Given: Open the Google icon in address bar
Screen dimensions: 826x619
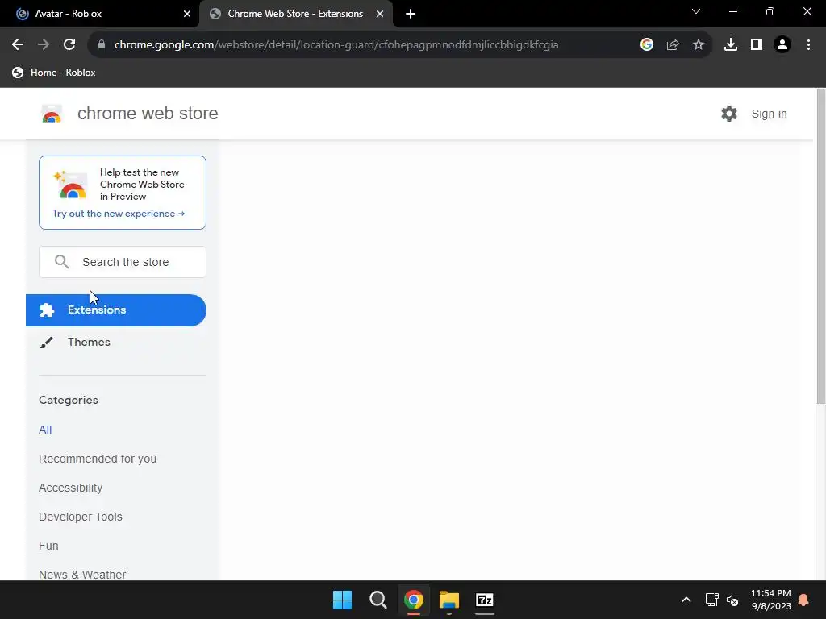Looking at the screenshot, I should pyautogui.click(x=647, y=45).
